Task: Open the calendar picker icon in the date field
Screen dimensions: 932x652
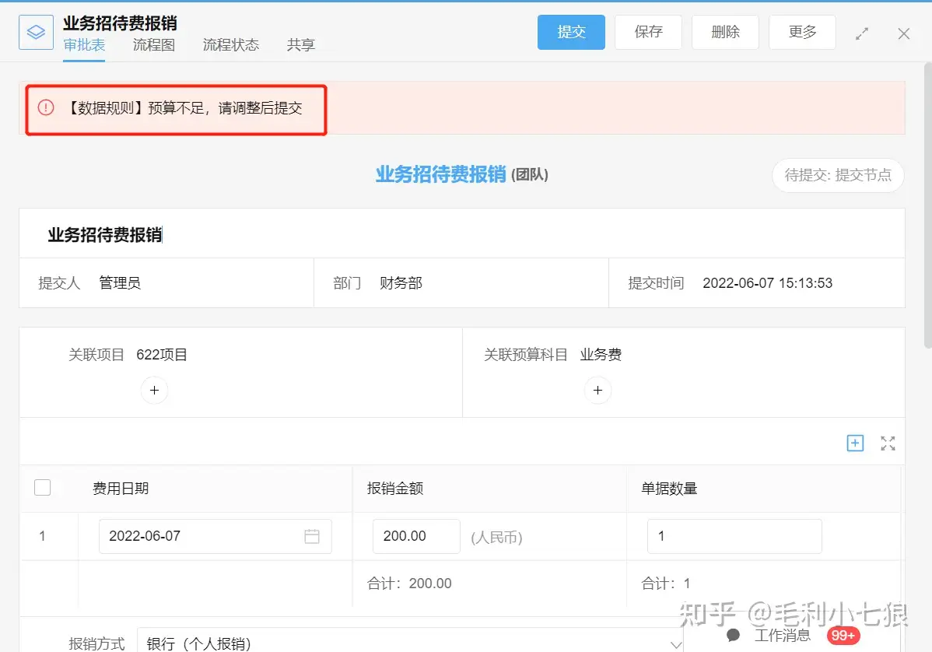Action: point(312,536)
